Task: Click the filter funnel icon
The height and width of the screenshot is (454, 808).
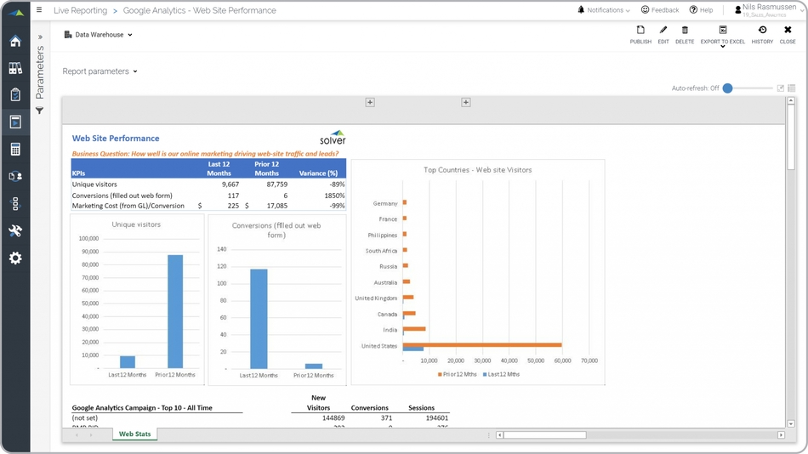Action: click(39, 111)
